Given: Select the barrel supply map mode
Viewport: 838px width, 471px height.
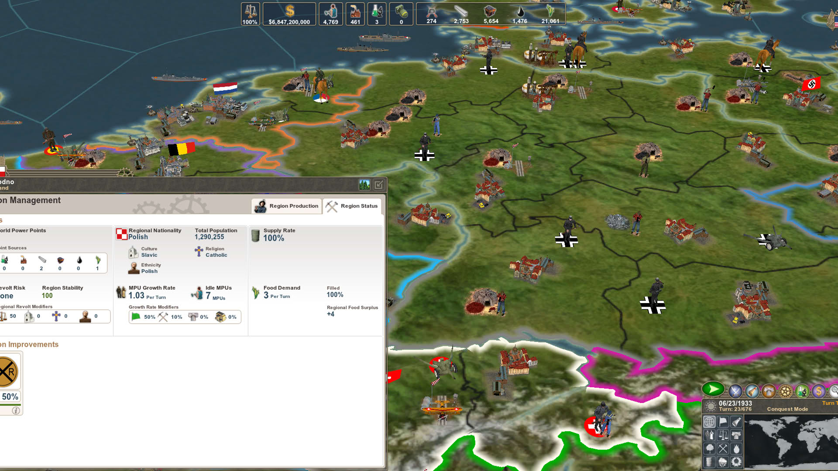Looking at the screenshot, I should click(709, 462).
